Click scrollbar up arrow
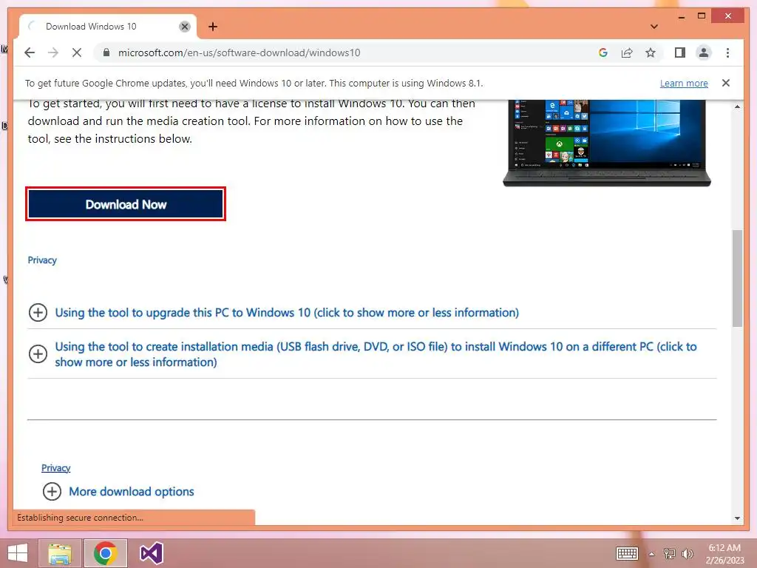757x568 pixels. 737,106
